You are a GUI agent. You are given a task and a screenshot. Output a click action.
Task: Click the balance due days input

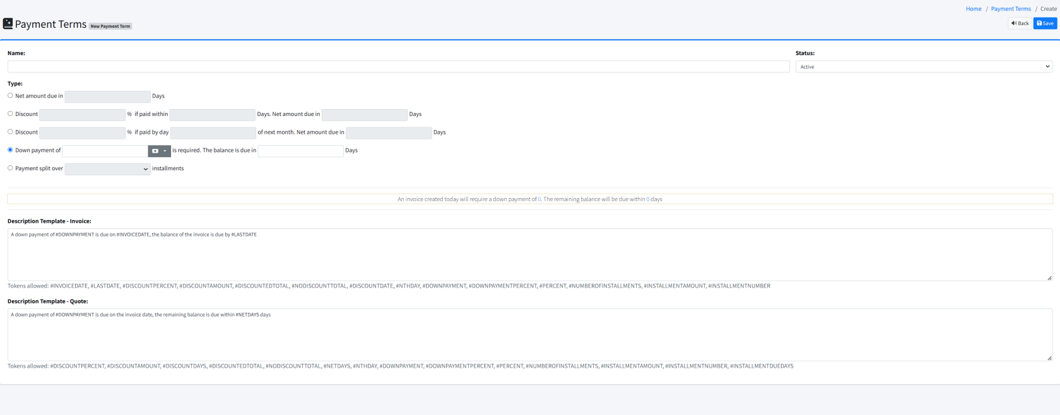[300, 151]
